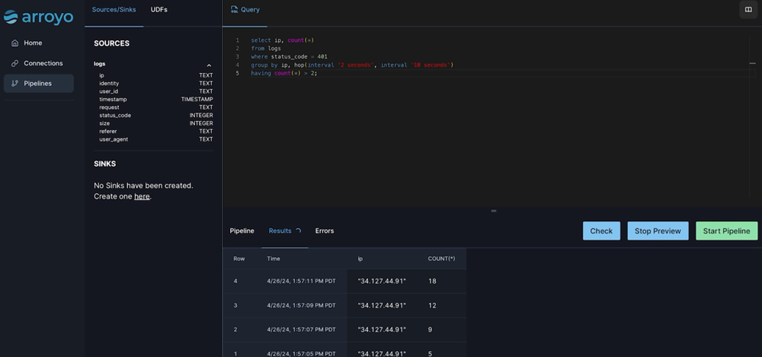Click the 'referer' field row
The height and width of the screenshot is (357, 762).
(x=156, y=131)
